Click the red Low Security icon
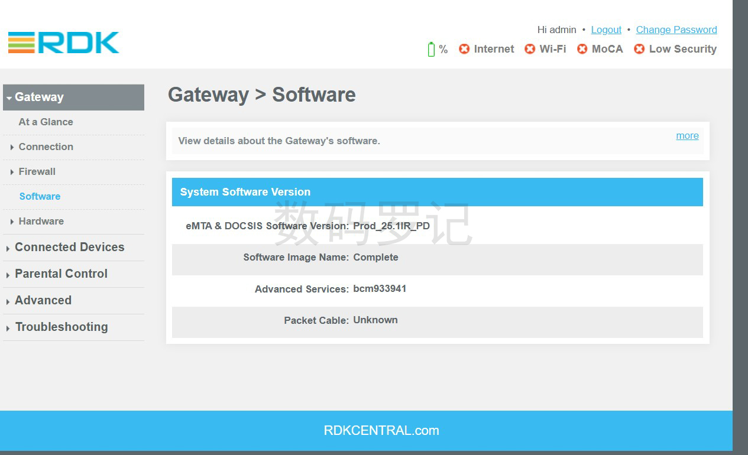 (639, 49)
